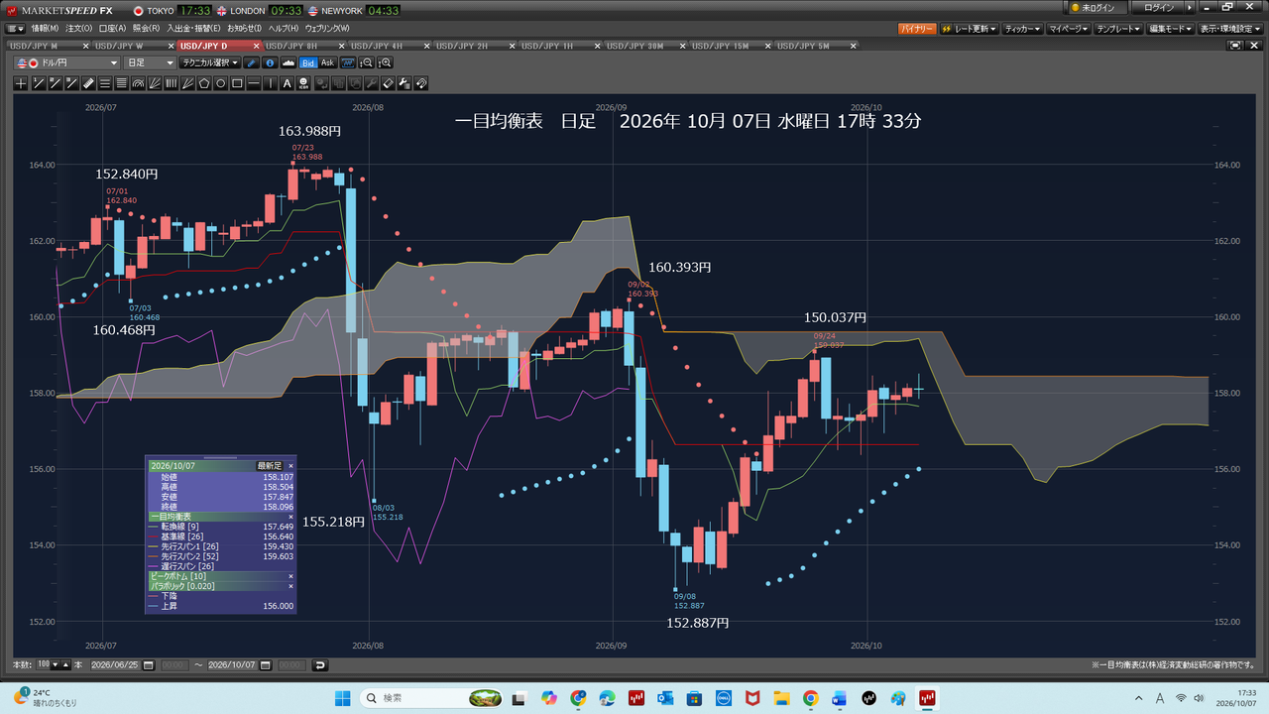Open the 情報(M) menu
Screen dimensions: 1269x714
[x=45, y=28]
